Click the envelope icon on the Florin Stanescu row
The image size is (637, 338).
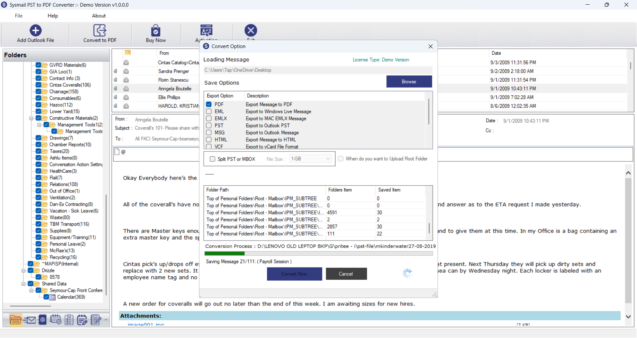(126, 80)
